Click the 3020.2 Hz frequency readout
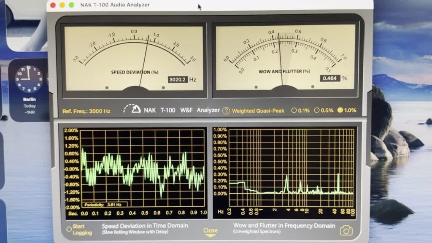Image resolution: width=432 pixels, height=243 pixels. point(178,80)
